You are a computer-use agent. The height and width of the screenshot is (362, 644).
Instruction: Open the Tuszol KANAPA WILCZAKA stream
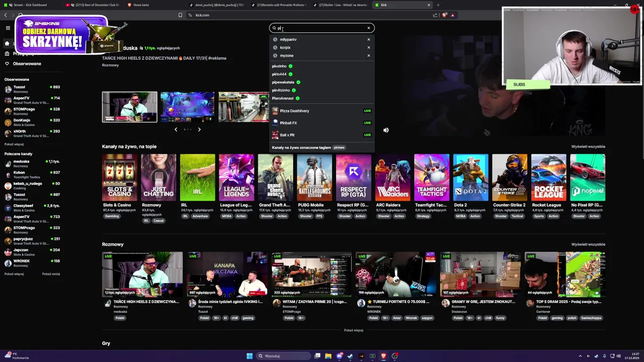tap(227, 275)
